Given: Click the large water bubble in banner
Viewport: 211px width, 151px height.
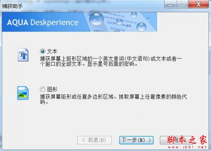Looking at the screenshot, I should 96,19.
